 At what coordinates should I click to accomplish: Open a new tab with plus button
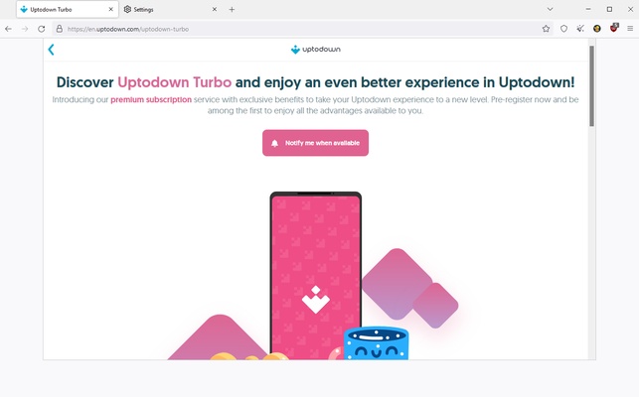tap(232, 9)
